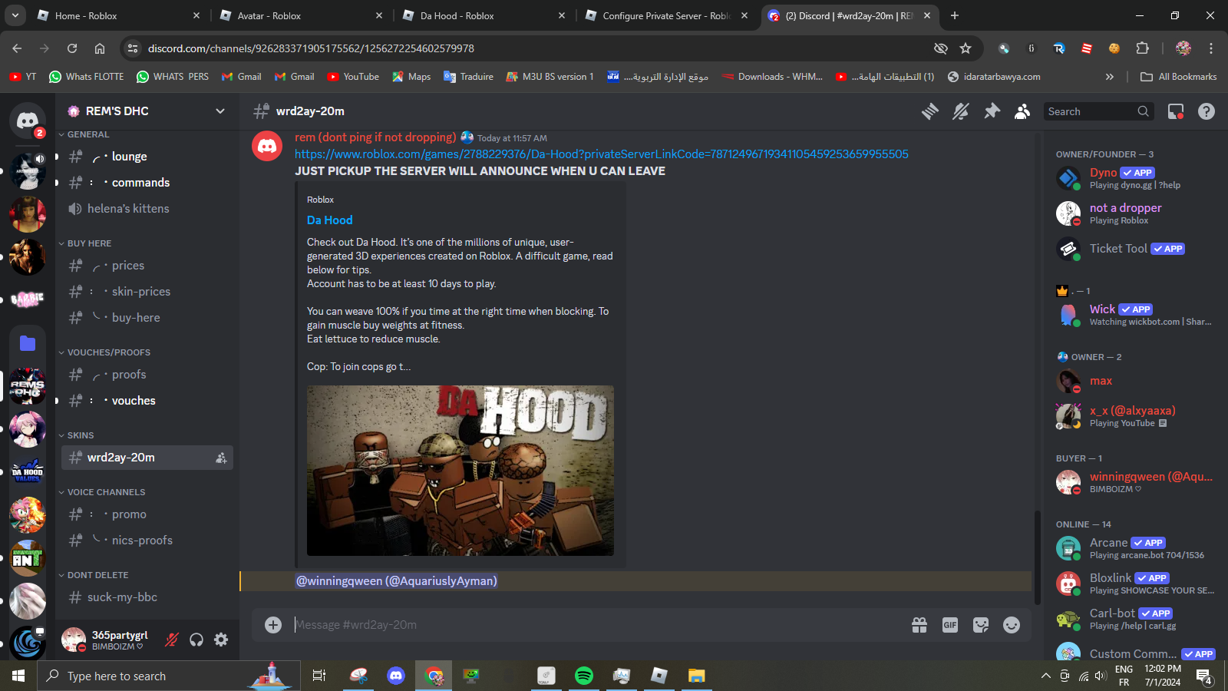Click rem's username on the message

375,137
